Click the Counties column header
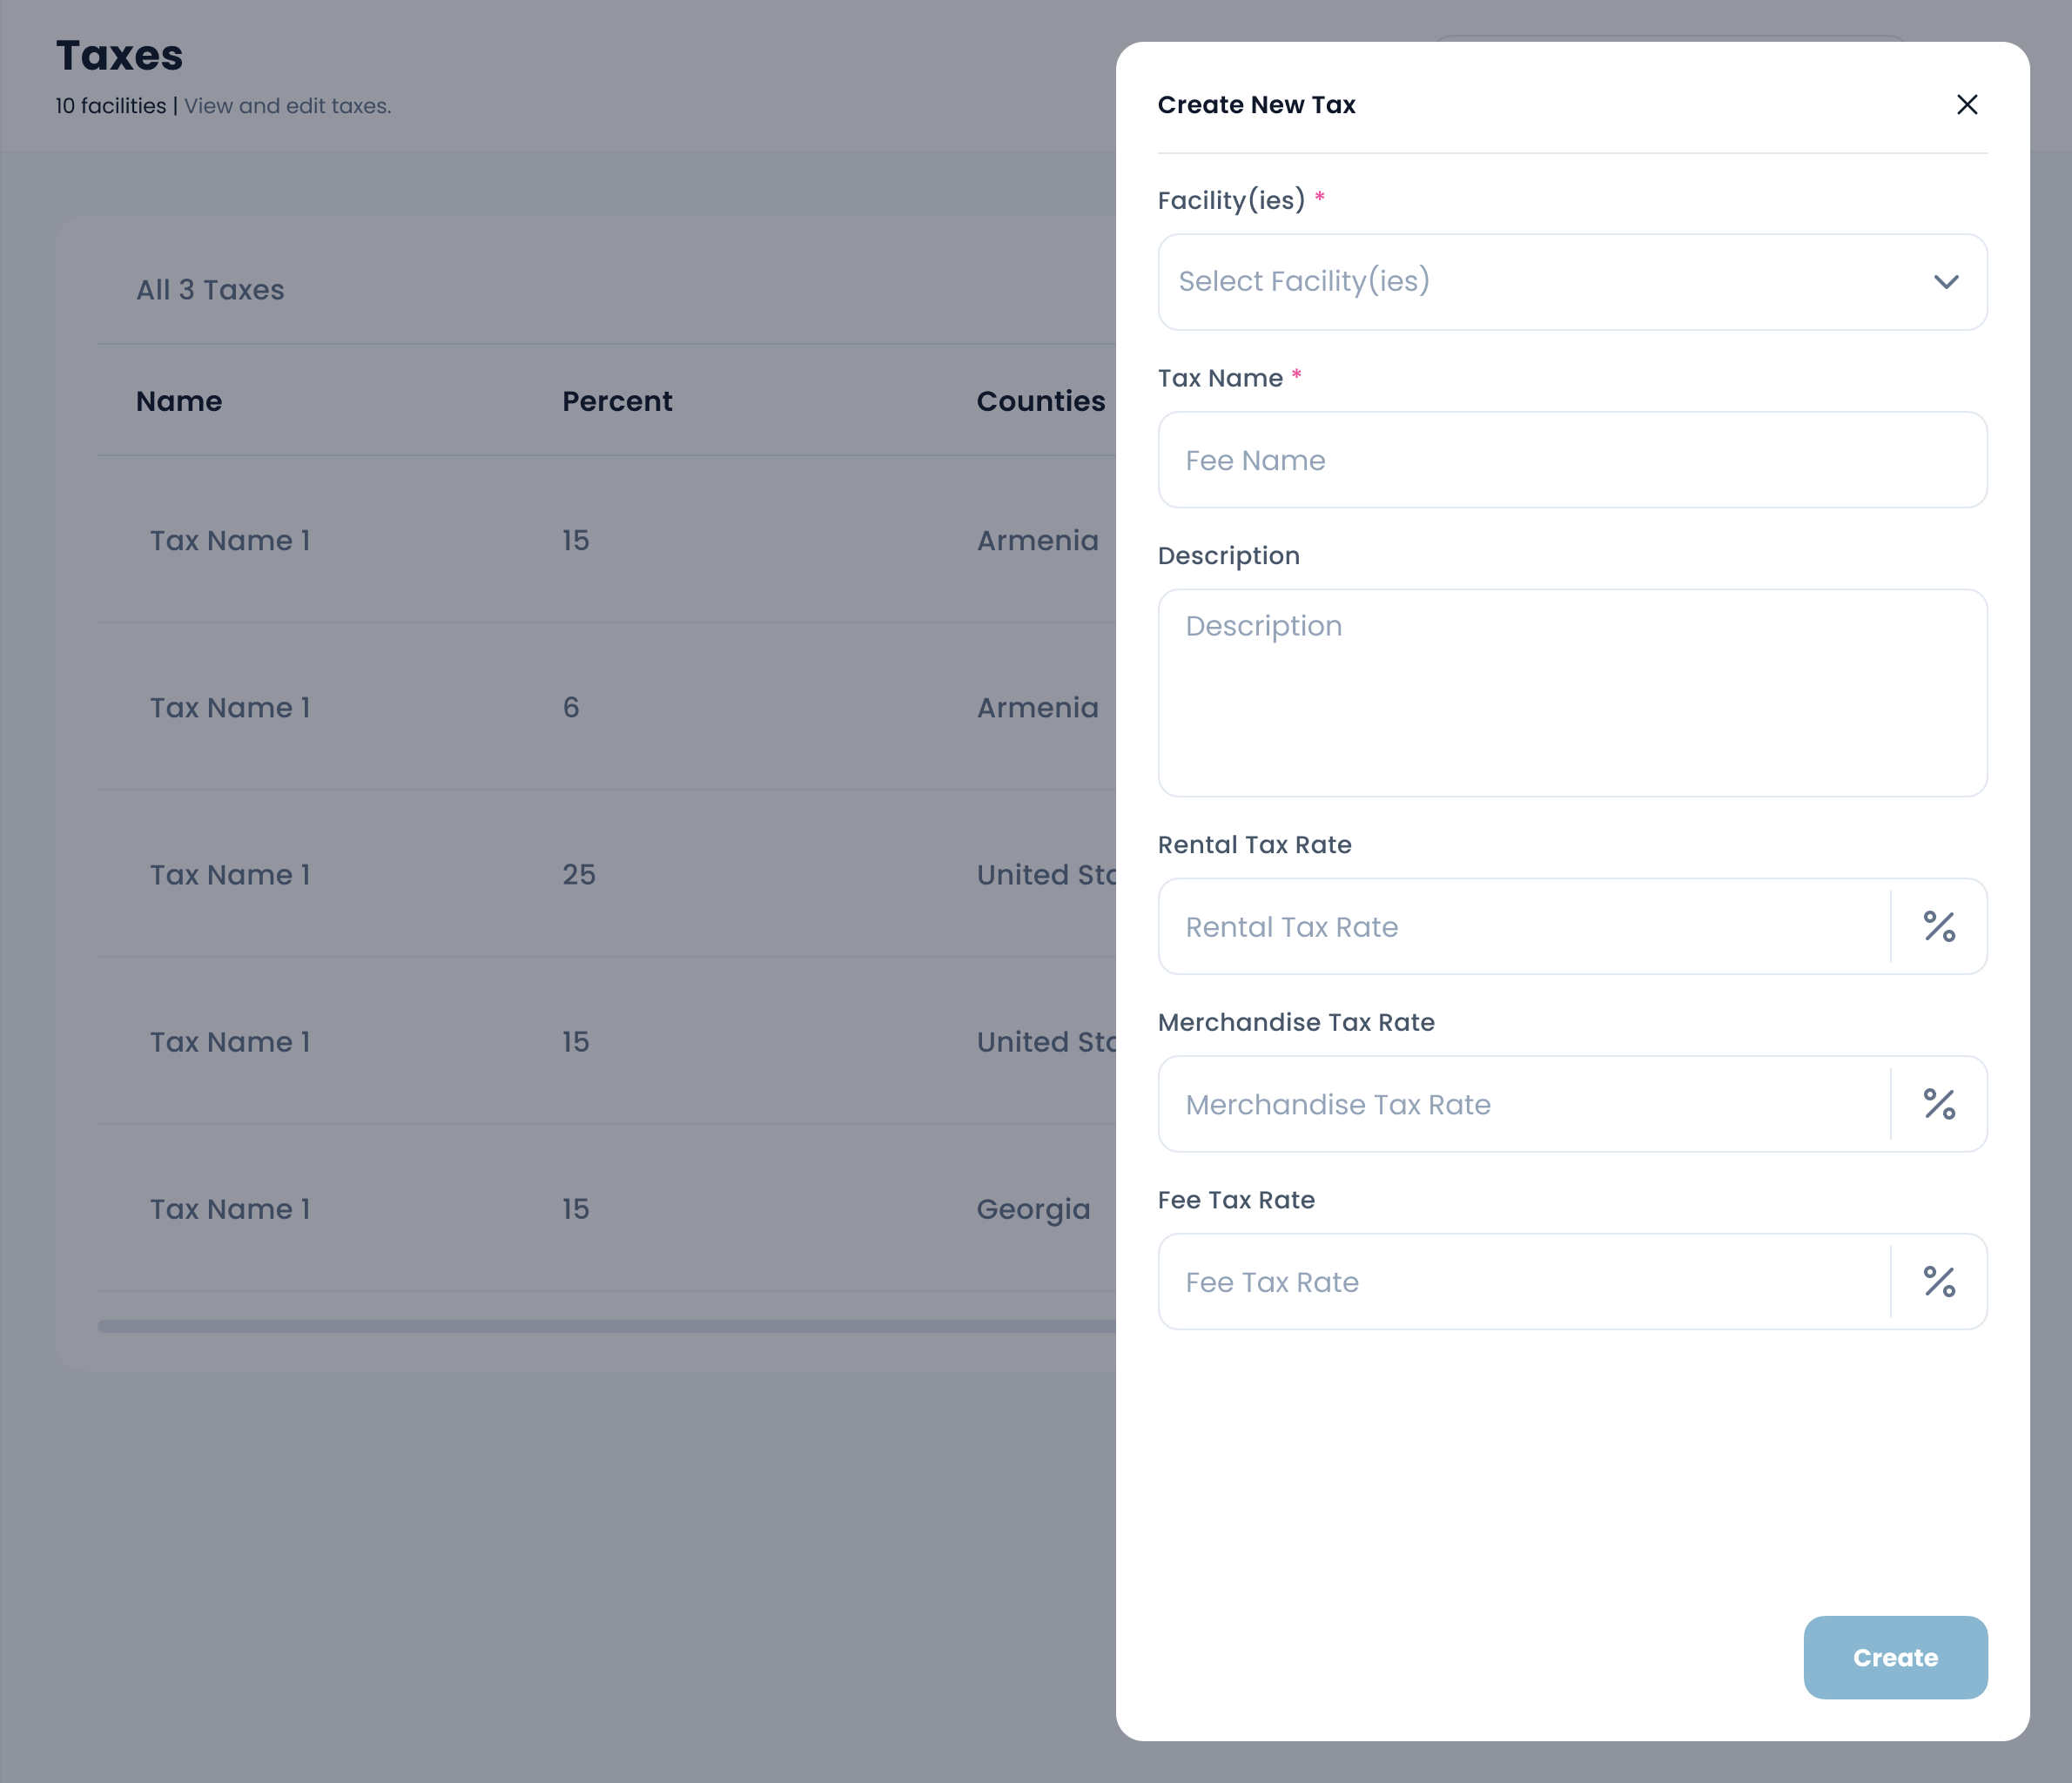2072x1783 pixels. (1040, 401)
